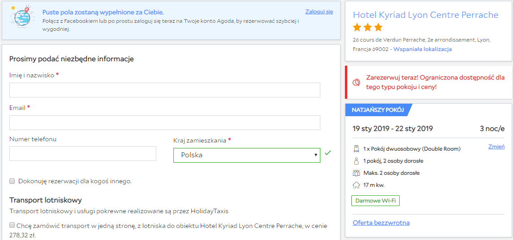
Task: Focus the Numer telefonu field
Action: pos(83,153)
